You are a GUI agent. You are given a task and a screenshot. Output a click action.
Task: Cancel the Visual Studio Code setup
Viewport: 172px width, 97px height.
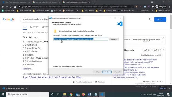click(117, 72)
